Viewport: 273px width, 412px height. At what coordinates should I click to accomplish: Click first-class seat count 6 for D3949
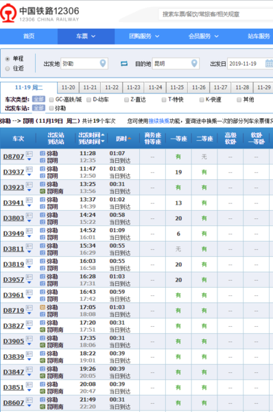(178, 234)
